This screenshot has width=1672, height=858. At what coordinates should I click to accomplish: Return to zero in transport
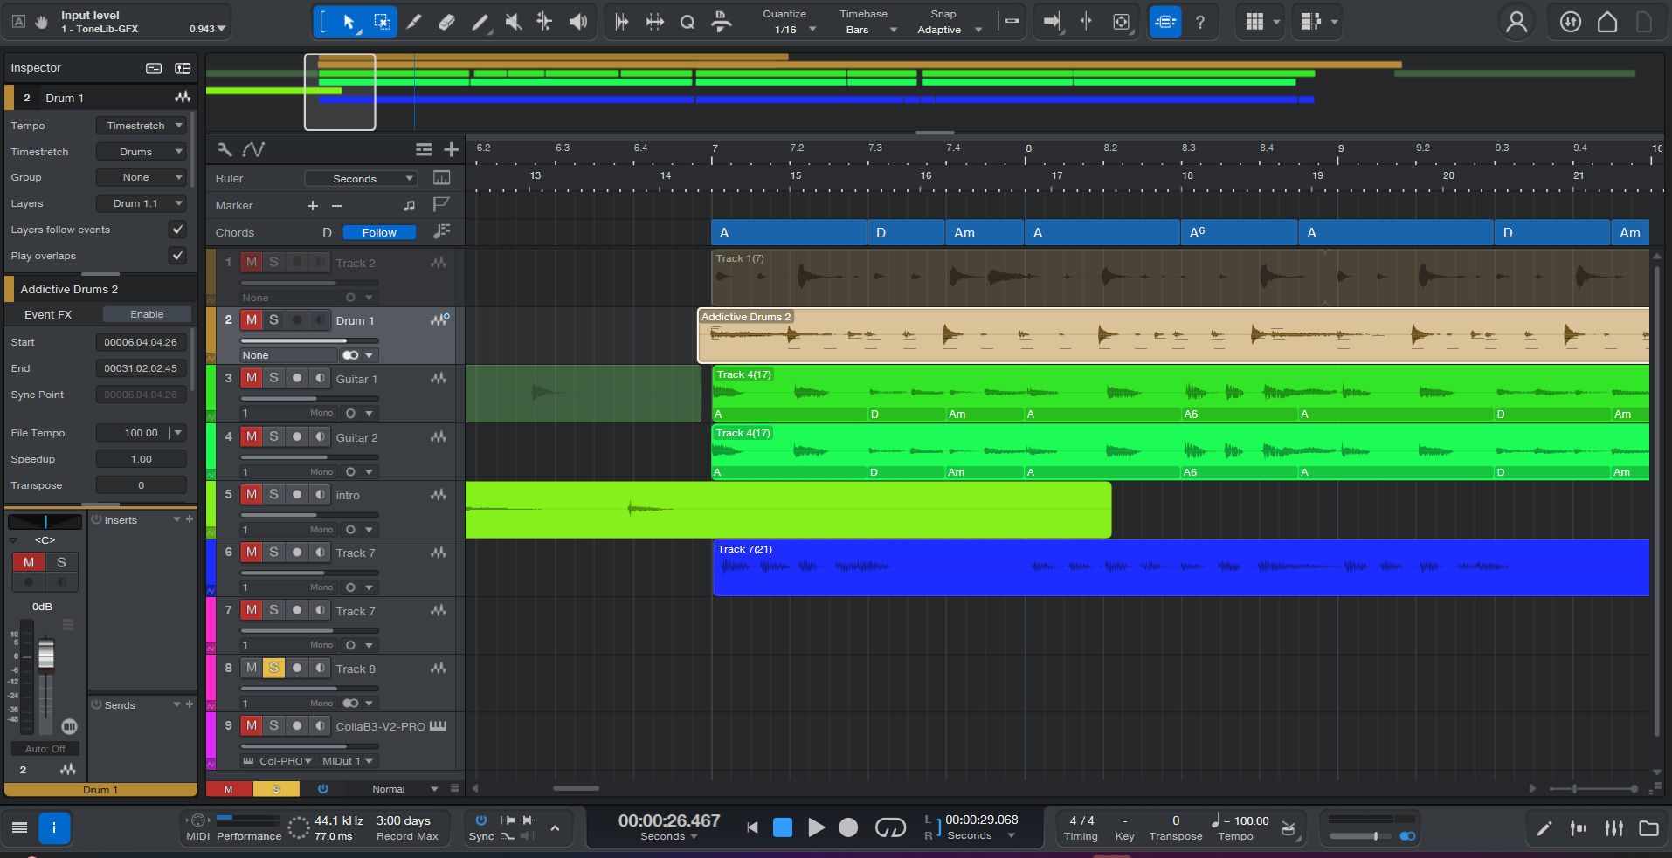click(752, 827)
